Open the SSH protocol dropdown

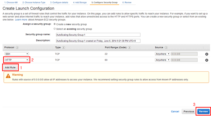pyautogui.click(x=17, y=54)
